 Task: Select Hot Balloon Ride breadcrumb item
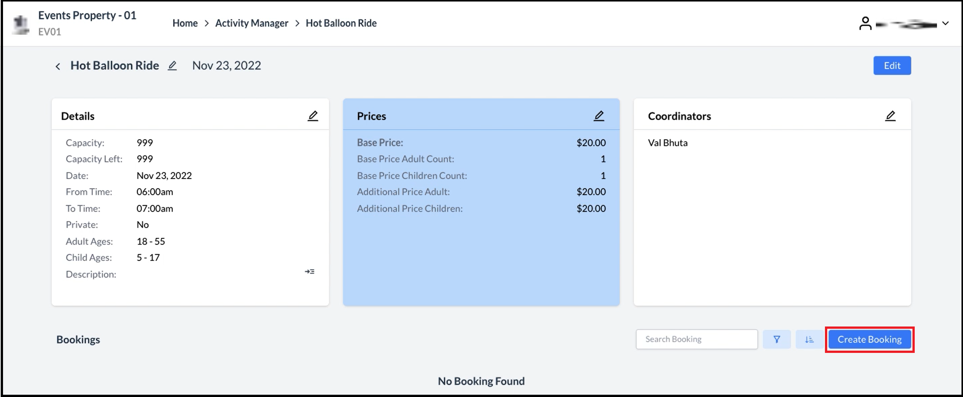[341, 23]
